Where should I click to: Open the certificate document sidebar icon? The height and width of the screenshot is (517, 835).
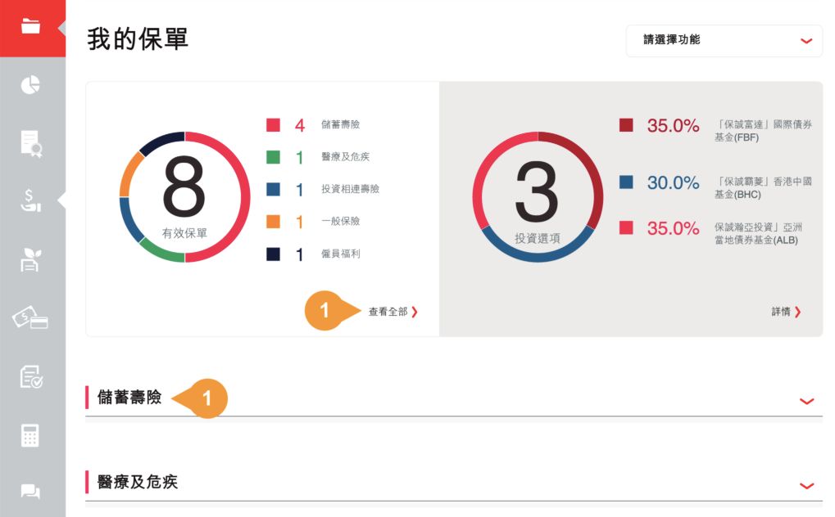(31, 143)
